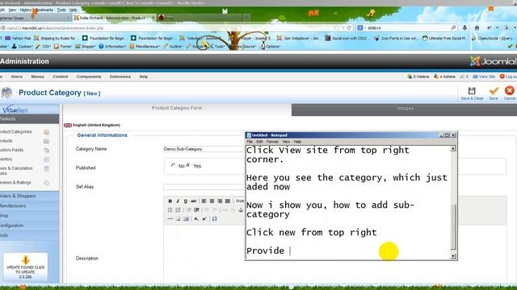Open the Images developer toolbar dropdown

click(x=85, y=47)
